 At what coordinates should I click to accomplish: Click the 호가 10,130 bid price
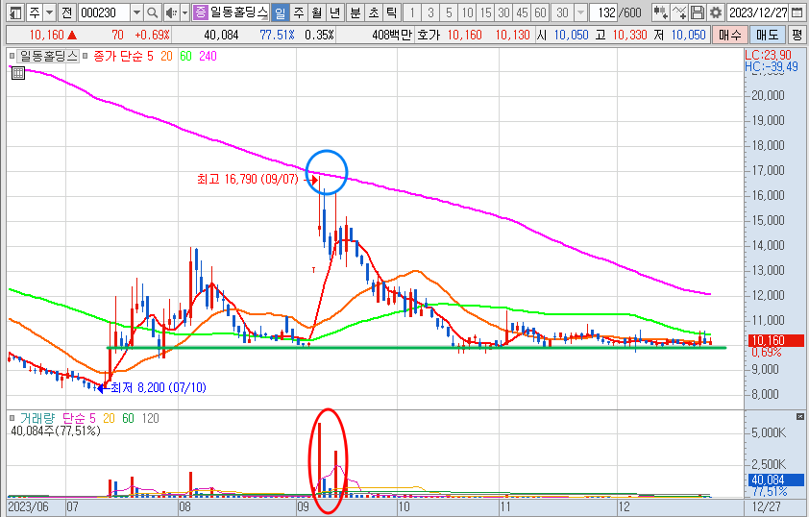tap(512, 36)
